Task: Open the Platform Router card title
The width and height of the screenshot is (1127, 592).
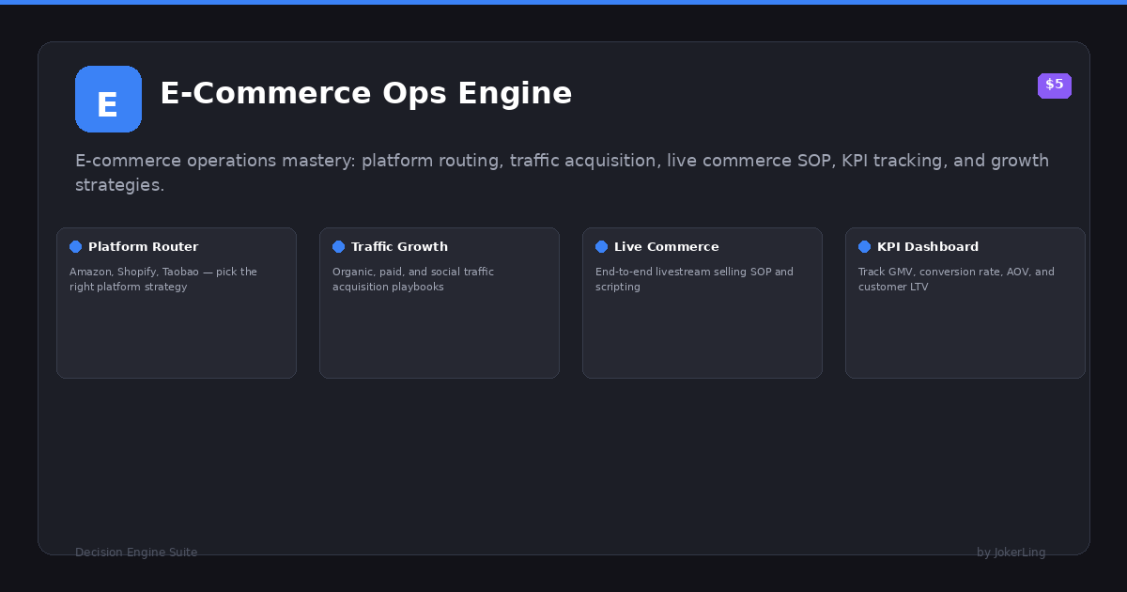Action: [143, 247]
